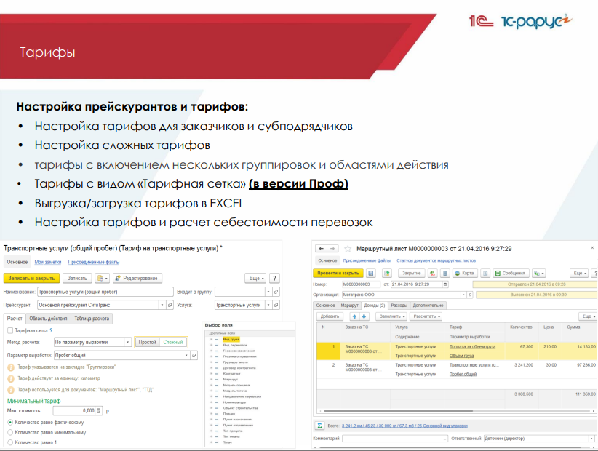This screenshot has height=451, width=598.
Task: Select Количество равно минимальному radio option
Action: (9, 431)
